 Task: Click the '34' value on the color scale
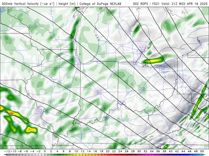(152, 151)
